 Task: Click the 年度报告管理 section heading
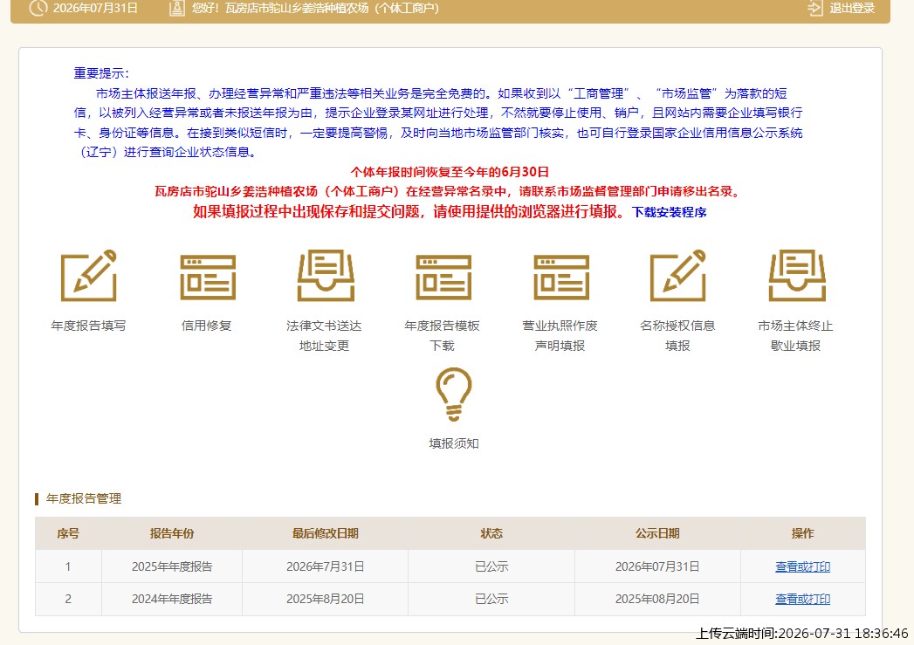(83, 498)
